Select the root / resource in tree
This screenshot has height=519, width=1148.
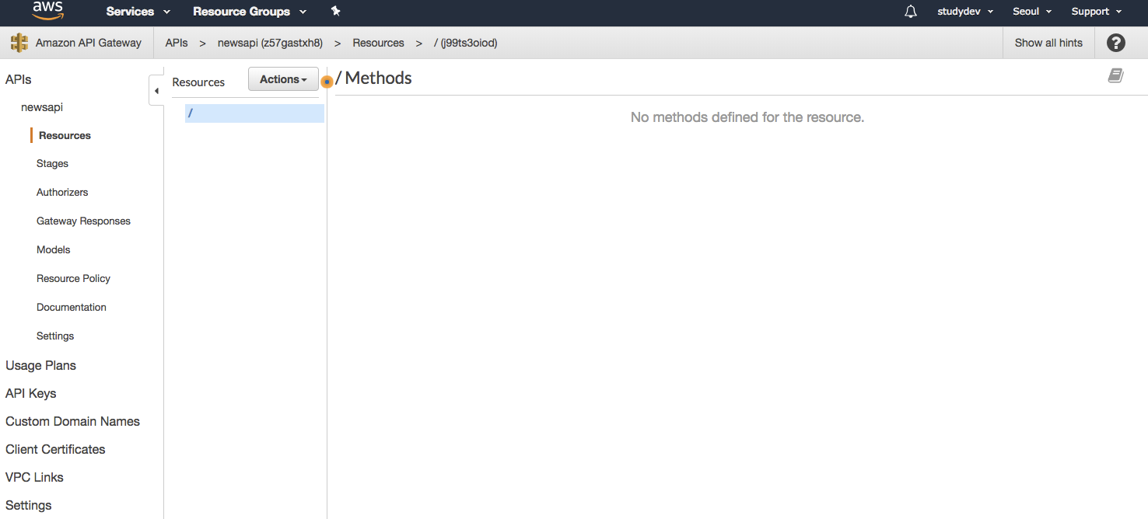pyautogui.click(x=254, y=113)
